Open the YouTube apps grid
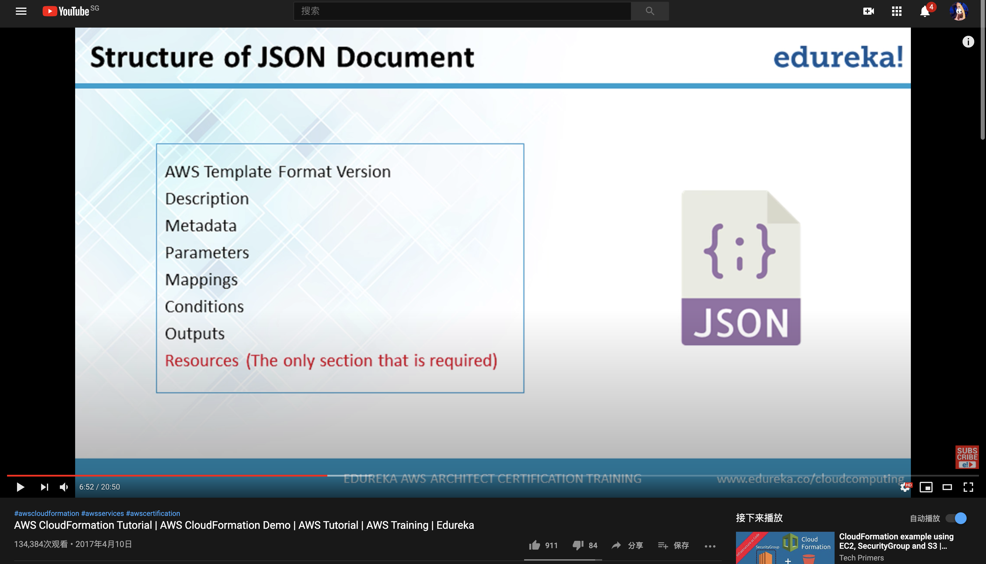 [896, 11]
